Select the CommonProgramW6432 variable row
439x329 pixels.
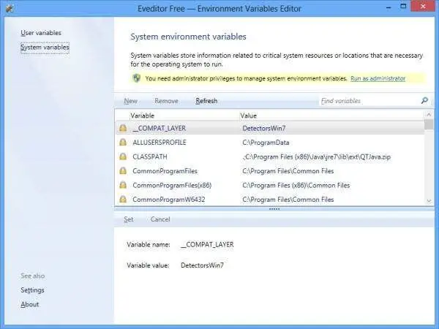(270, 199)
